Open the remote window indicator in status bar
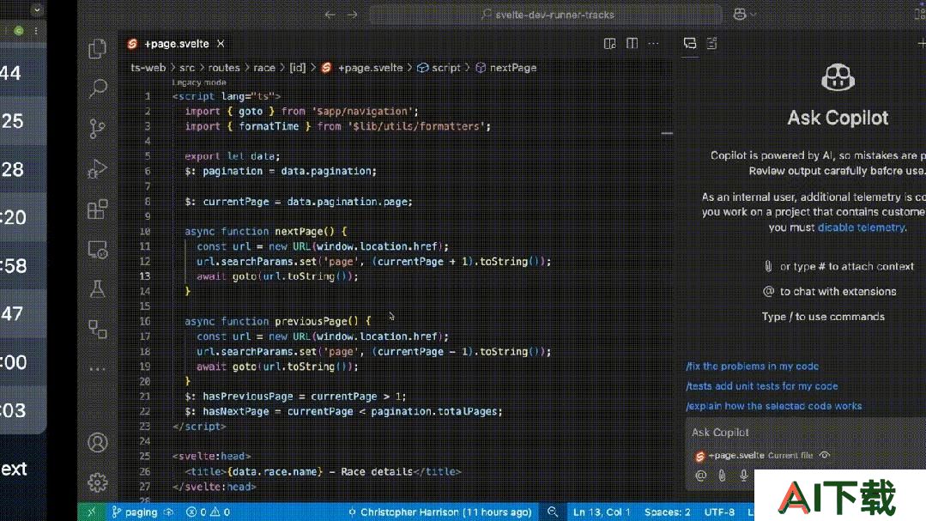 (92, 512)
